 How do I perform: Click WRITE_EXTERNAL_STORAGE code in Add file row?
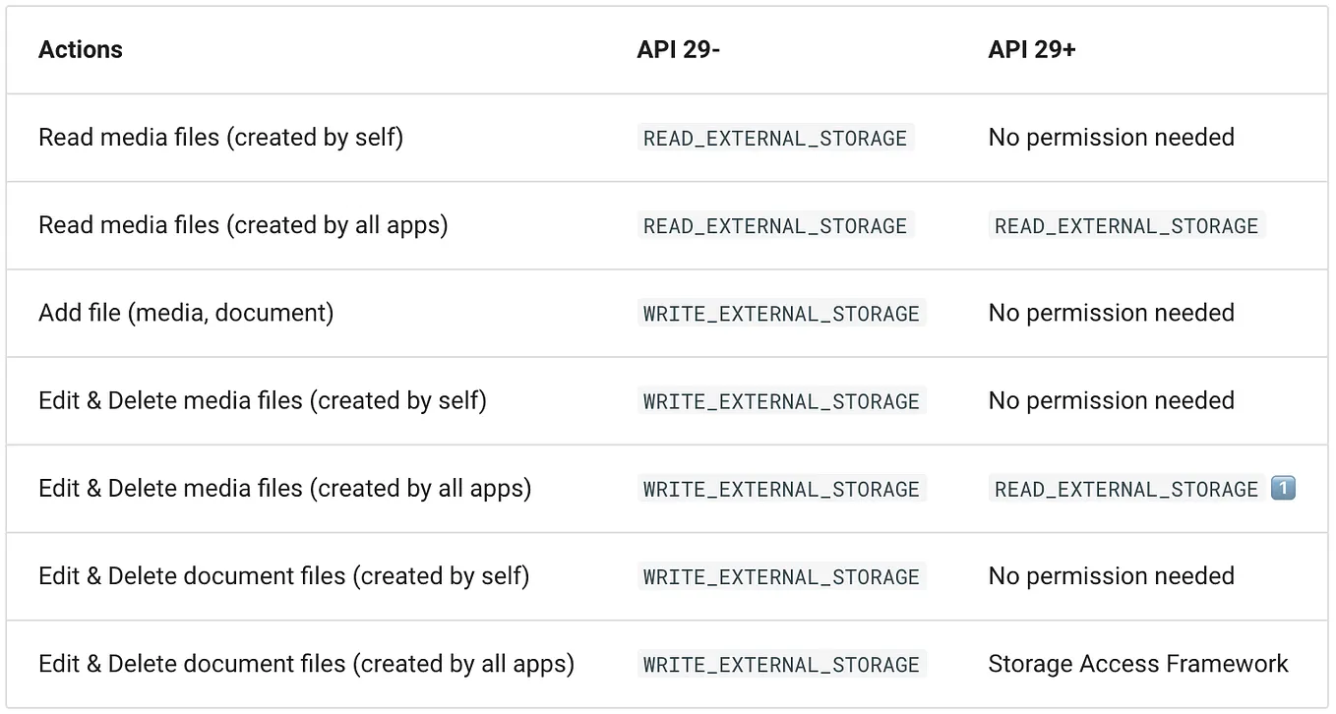tap(781, 314)
